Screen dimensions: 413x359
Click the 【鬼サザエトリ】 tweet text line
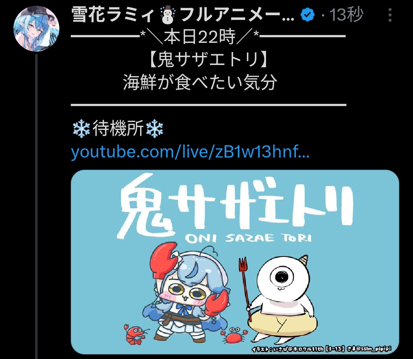(x=208, y=59)
